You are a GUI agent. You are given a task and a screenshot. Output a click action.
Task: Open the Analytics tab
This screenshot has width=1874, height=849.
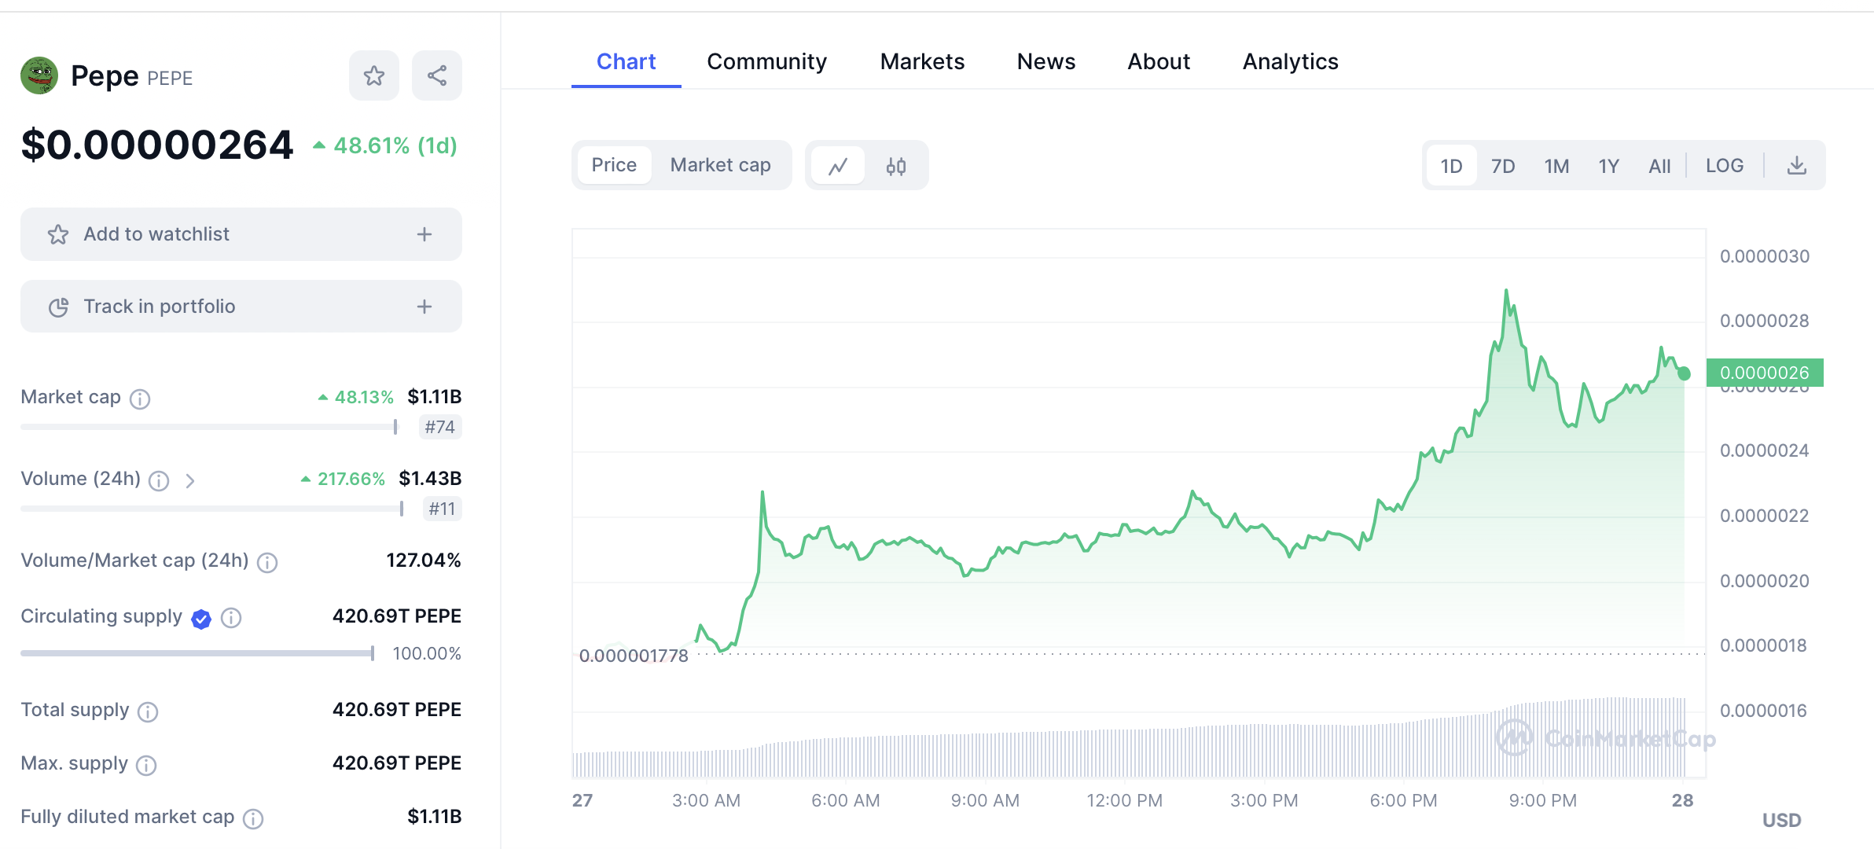tap(1290, 61)
